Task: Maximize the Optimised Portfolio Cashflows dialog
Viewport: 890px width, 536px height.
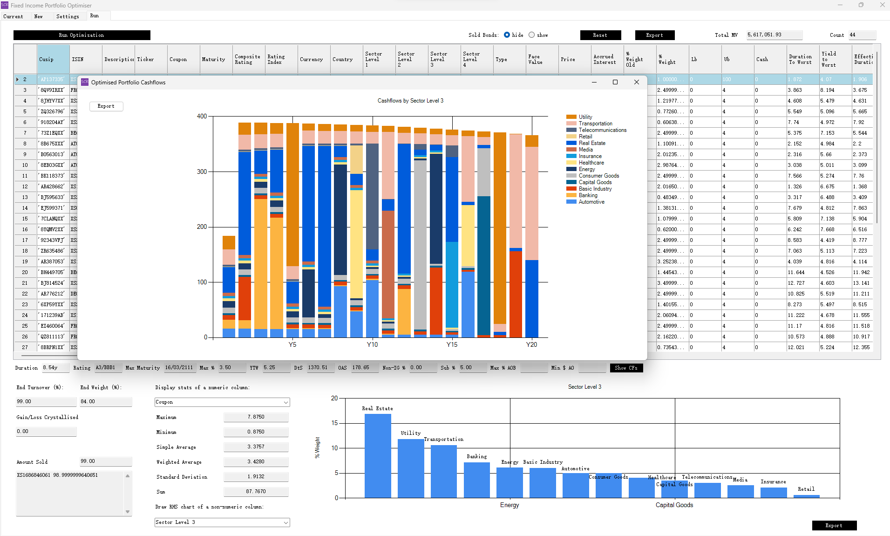Action: coord(615,82)
